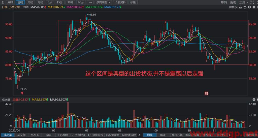This screenshot has height=138, width=258.
Task: Switch to 月线 monthly chart
Action: click(x=40, y=2)
